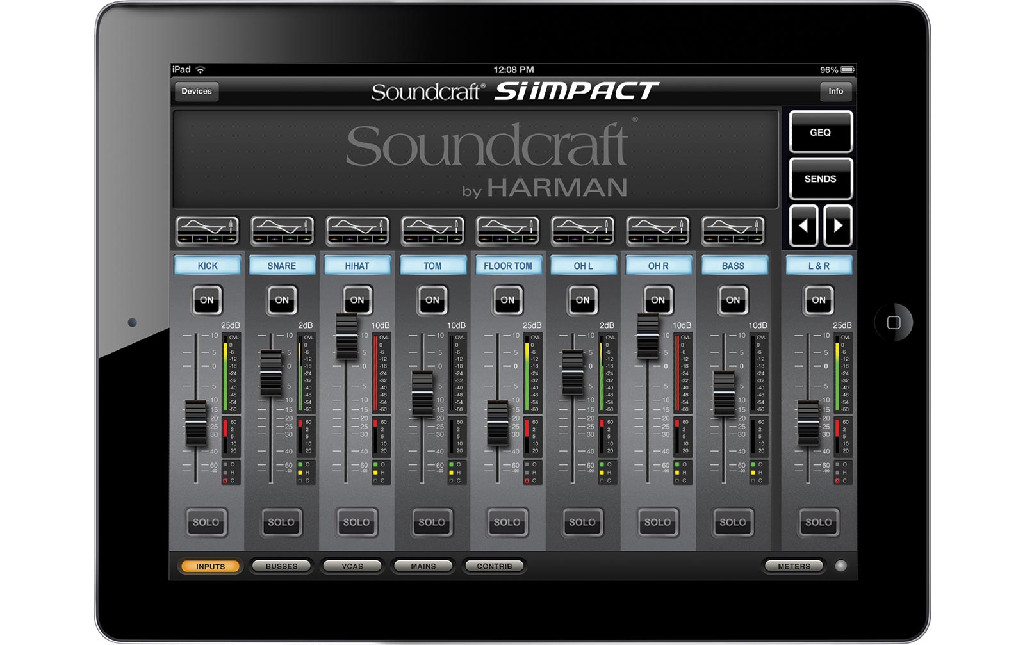
Task: Toggle KICK channel ON button
Action: [207, 300]
